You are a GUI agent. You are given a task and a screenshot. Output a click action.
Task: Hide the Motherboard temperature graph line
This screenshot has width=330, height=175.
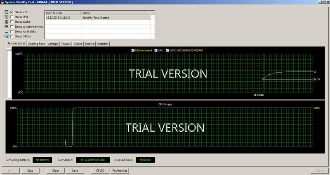[x=133, y=50]
